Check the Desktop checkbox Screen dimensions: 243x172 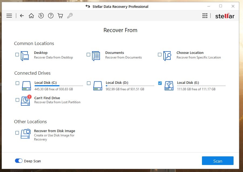[17, 54]
